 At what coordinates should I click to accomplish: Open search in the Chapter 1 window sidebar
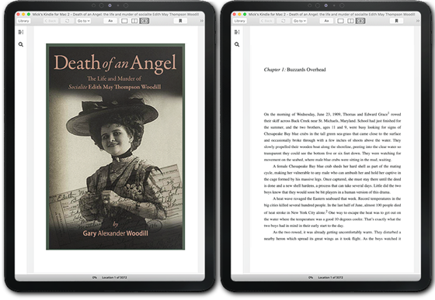237,44
